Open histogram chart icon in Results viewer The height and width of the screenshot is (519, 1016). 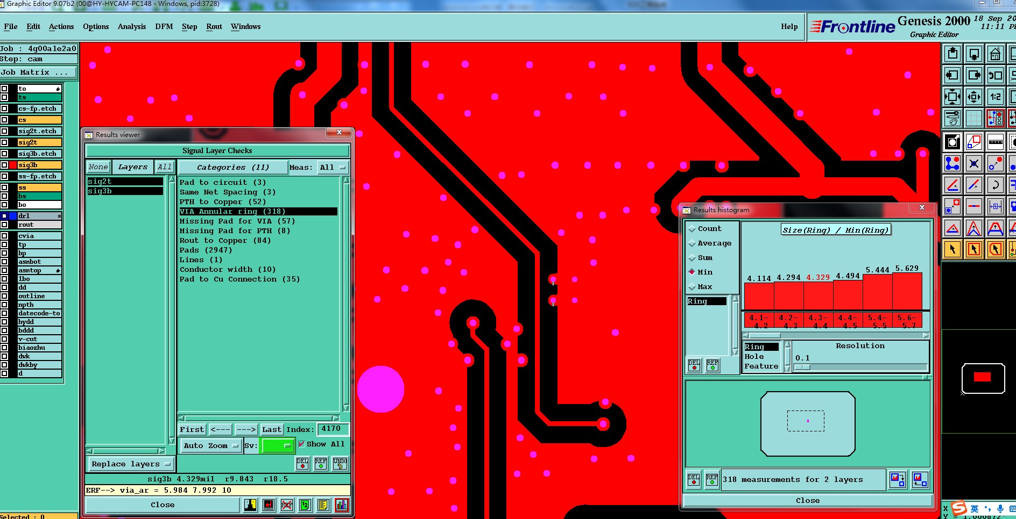tap(342, 505)
